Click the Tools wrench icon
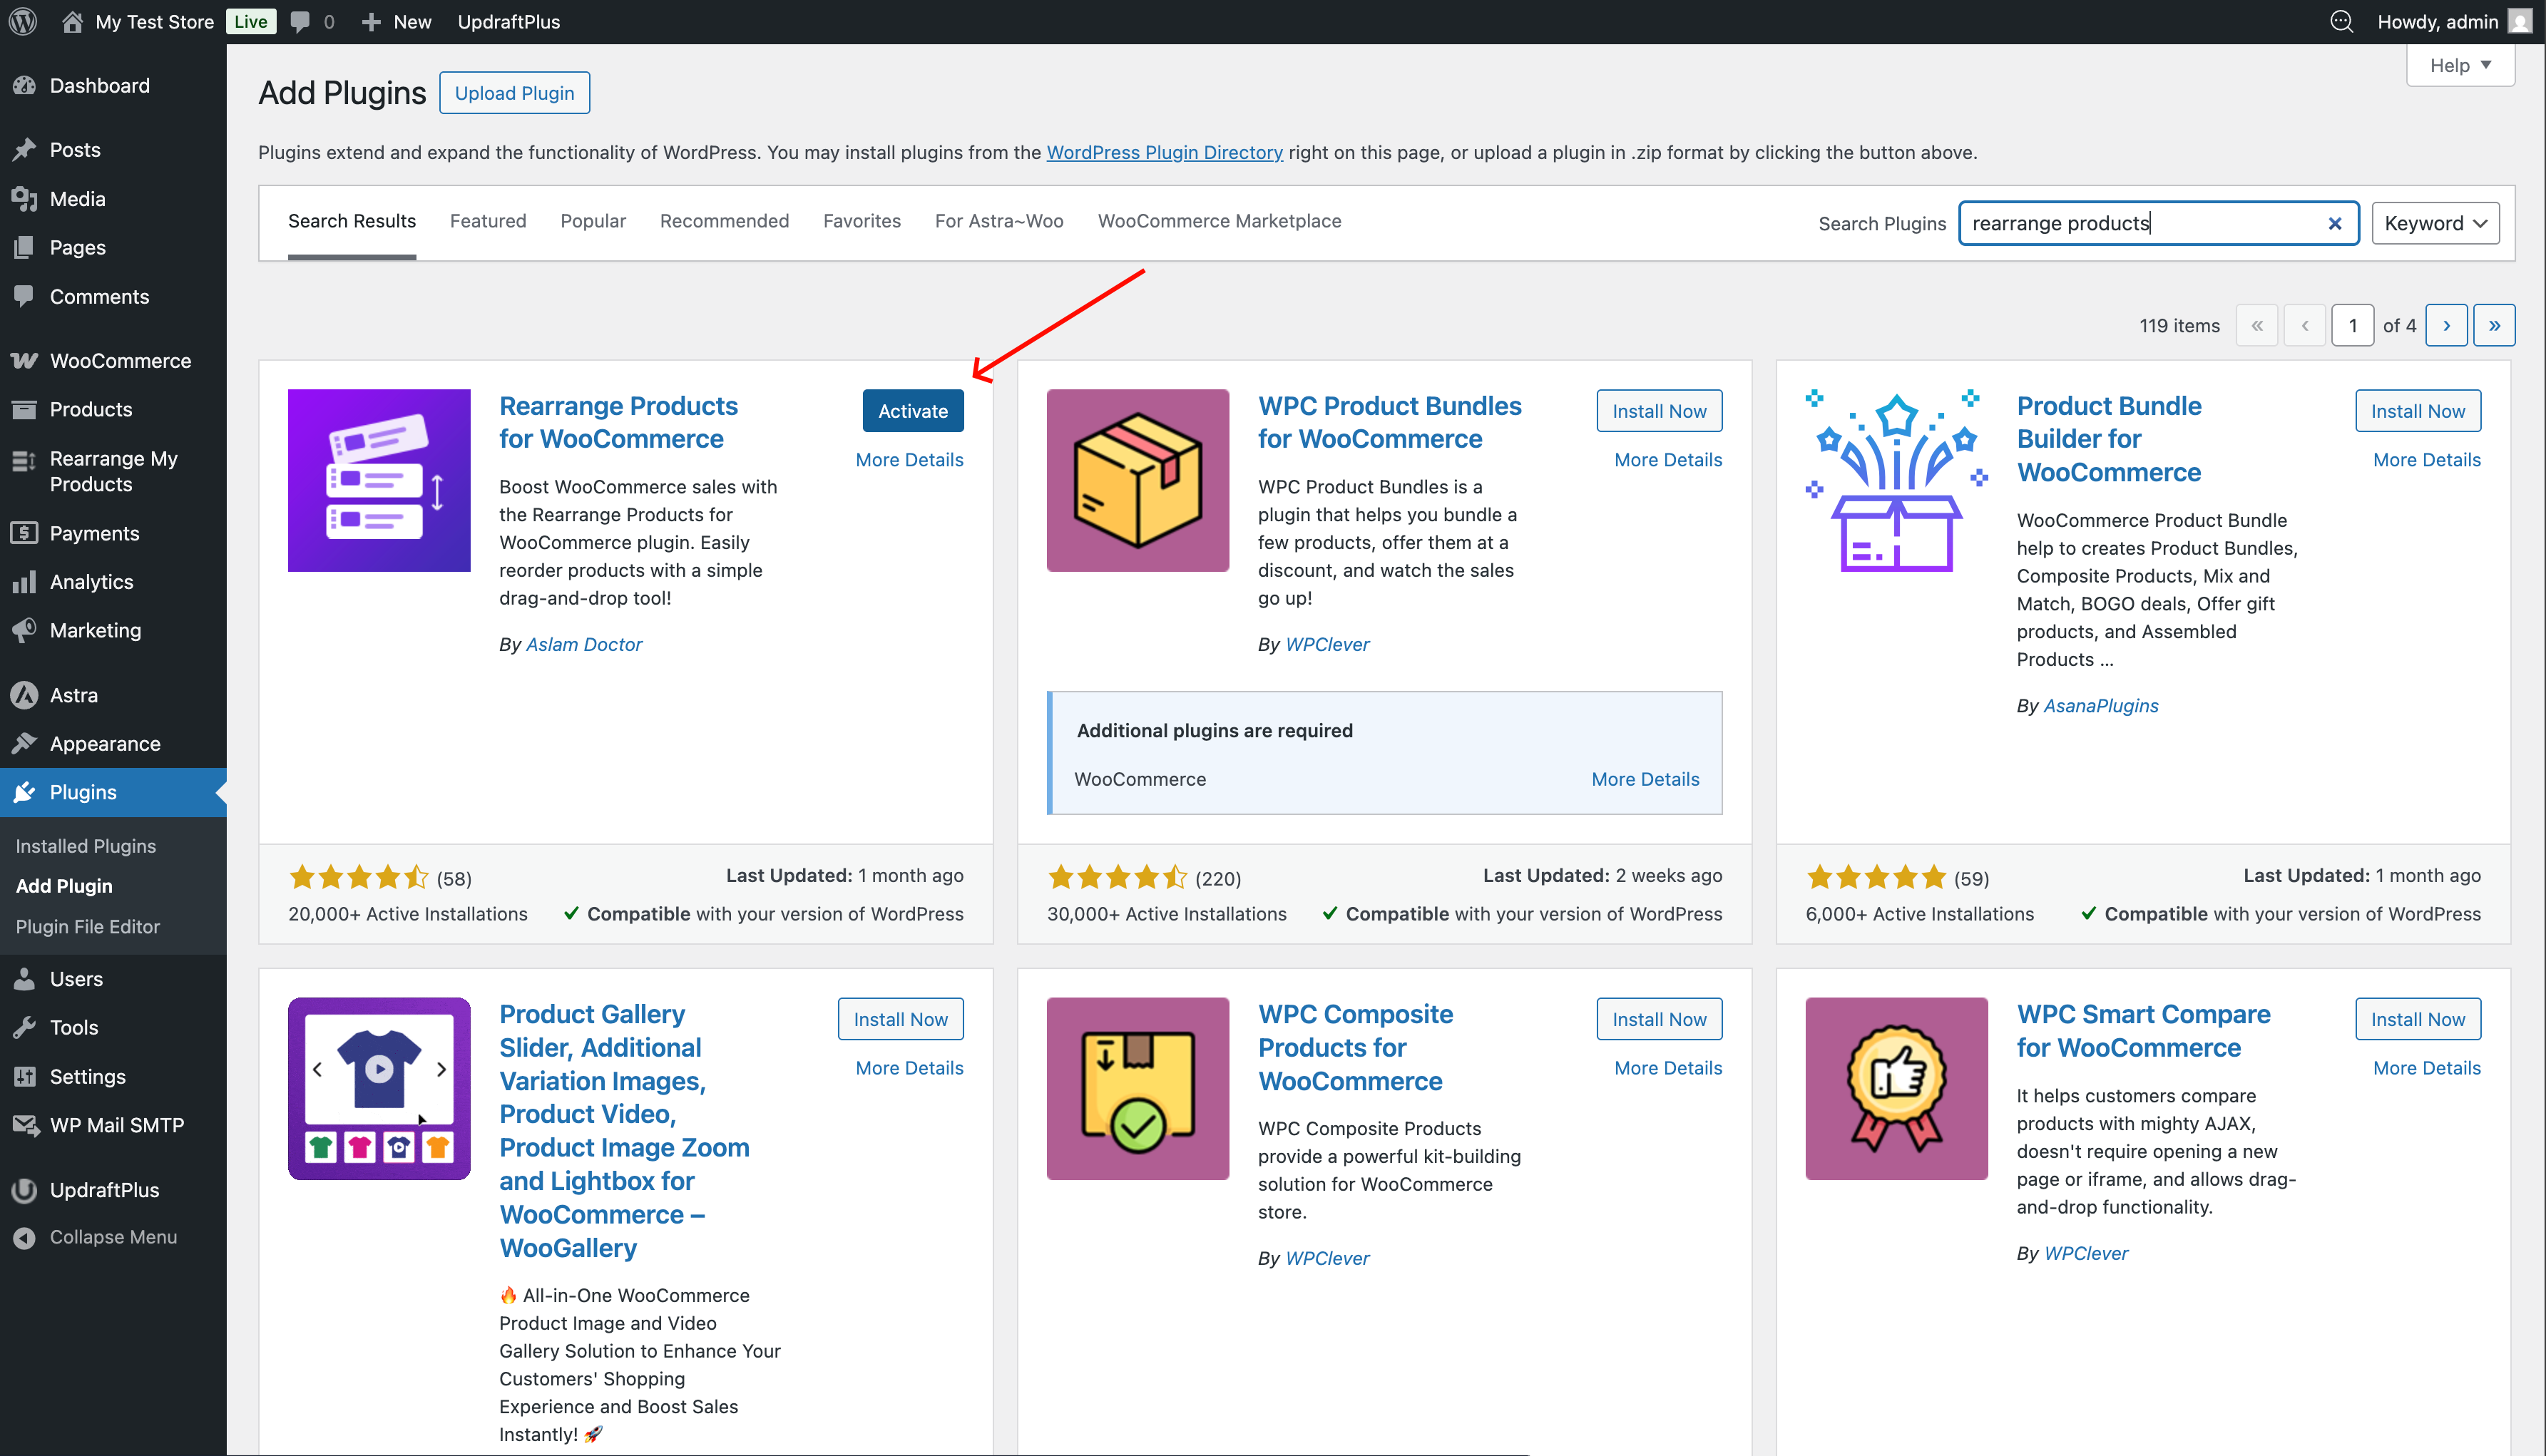This screenshot has height=1456, width=2546. point(25,1028)
